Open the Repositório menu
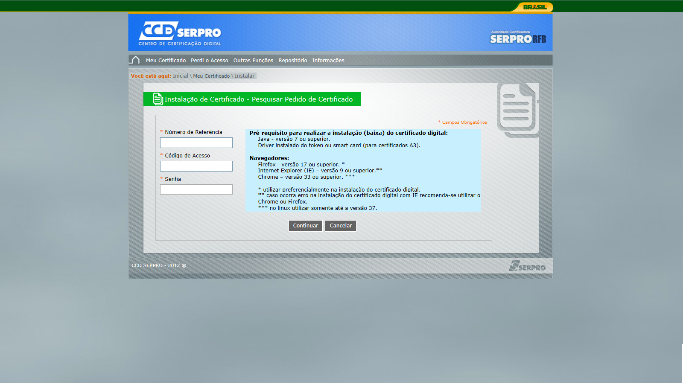 click(292, 61)
